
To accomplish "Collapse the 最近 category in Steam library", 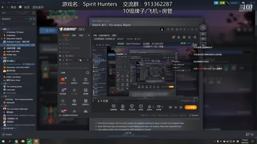I will pyautogui.click(x=2, y=29).
